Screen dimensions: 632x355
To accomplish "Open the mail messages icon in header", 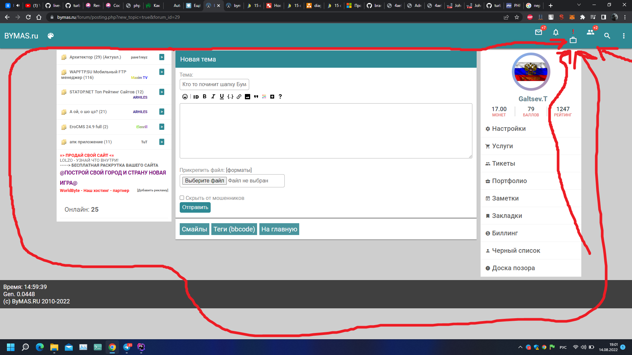I will [539, 33].
